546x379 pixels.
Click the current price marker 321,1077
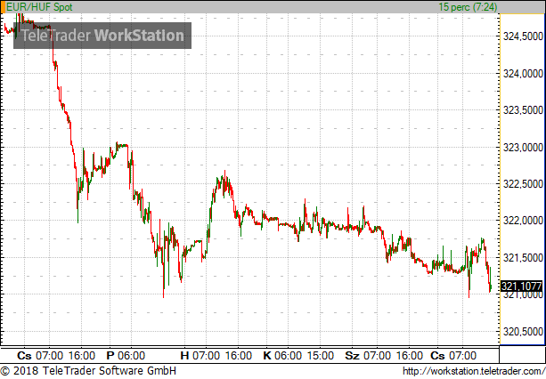tap(521, 286)
